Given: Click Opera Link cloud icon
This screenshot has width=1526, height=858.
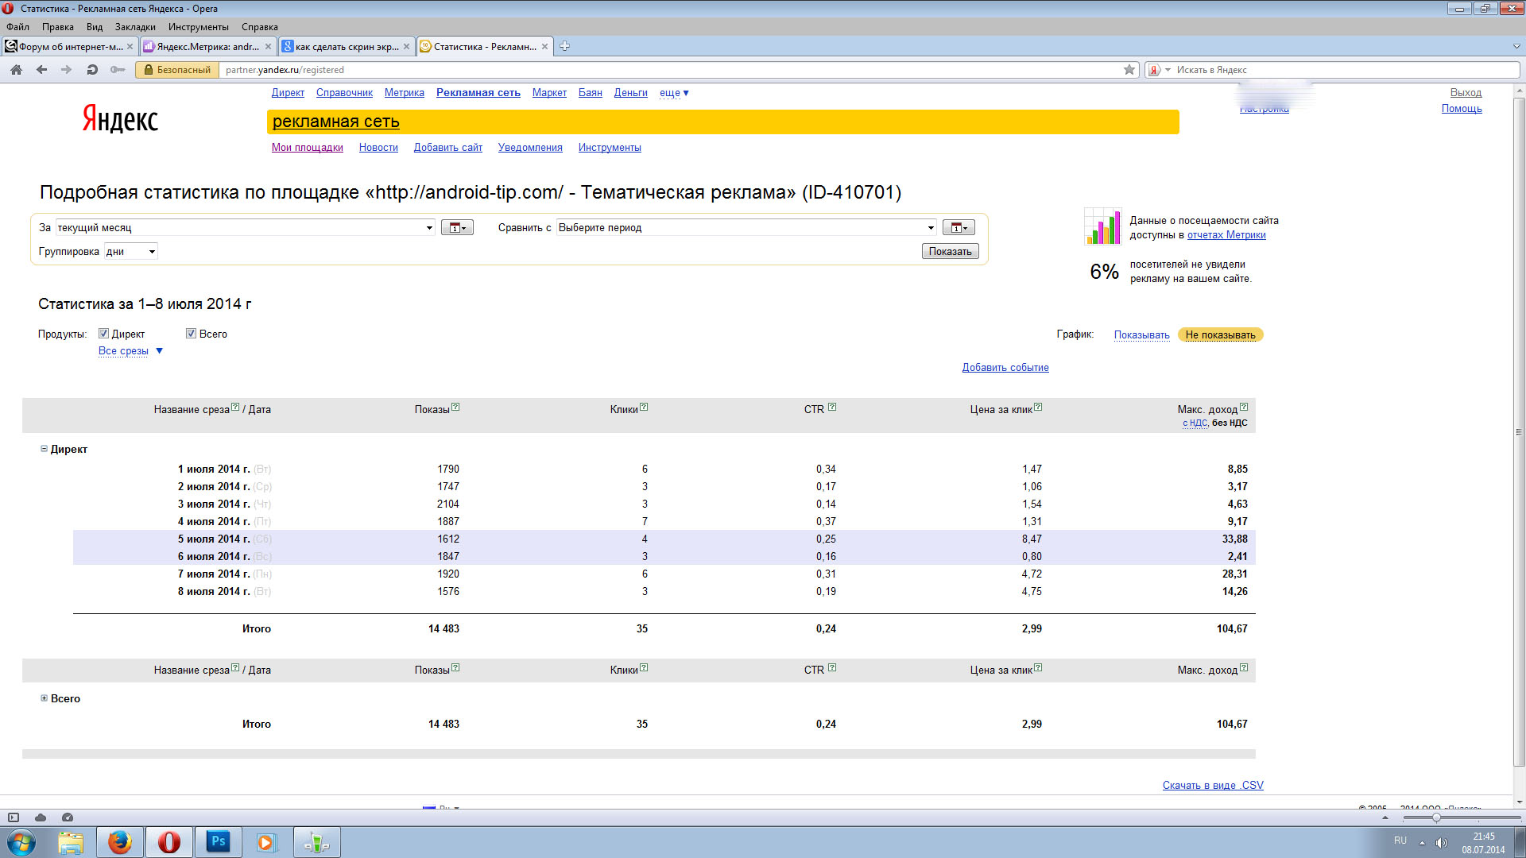Looking at the screenshot, I should click(41, 817).
